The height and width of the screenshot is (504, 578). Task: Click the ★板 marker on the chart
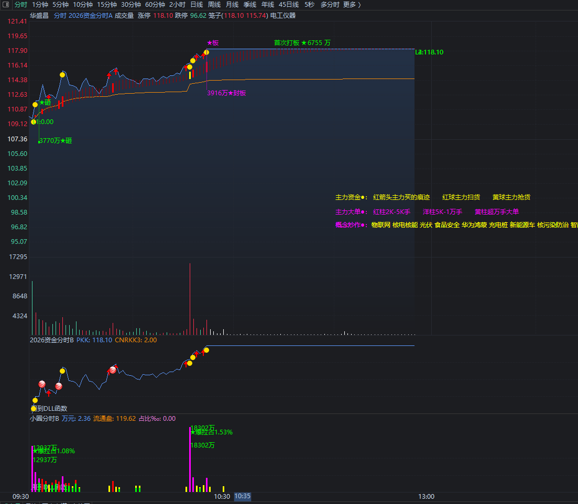(213, 43)
